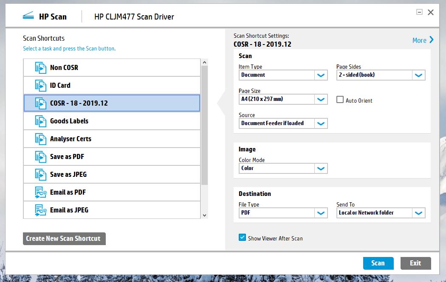Click the Exit button
The height and width of the screenshot is (282, 446).
[415, 263]
